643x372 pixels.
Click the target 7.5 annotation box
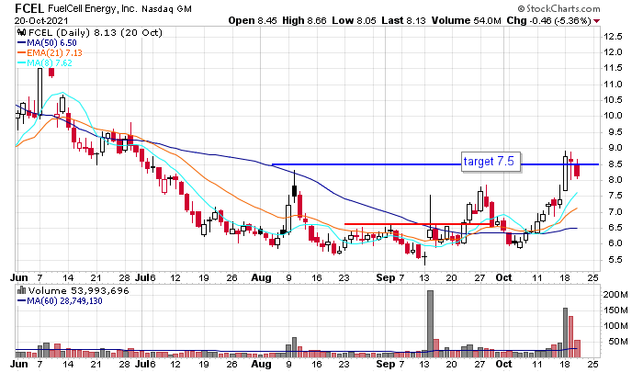(x=491, y=162)
